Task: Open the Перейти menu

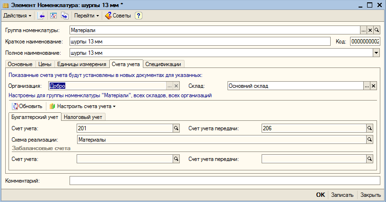Action: tap(87, 16)
